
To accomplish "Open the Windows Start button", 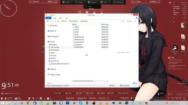I will tap(2, 103).
